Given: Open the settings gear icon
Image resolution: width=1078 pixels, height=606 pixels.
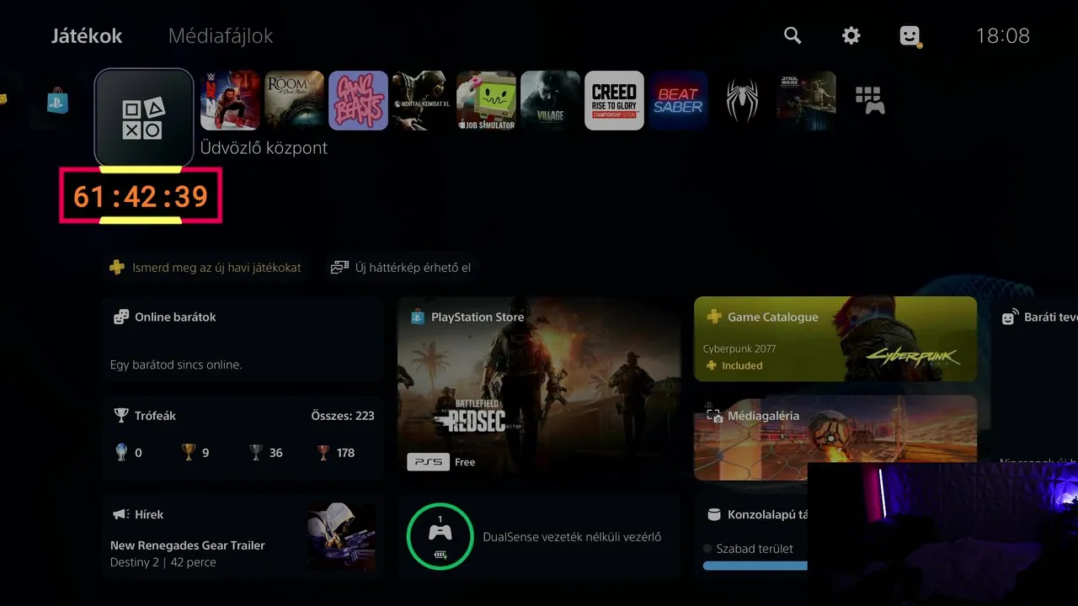Looking at the screenshot, I should click(x=851, y=35).
